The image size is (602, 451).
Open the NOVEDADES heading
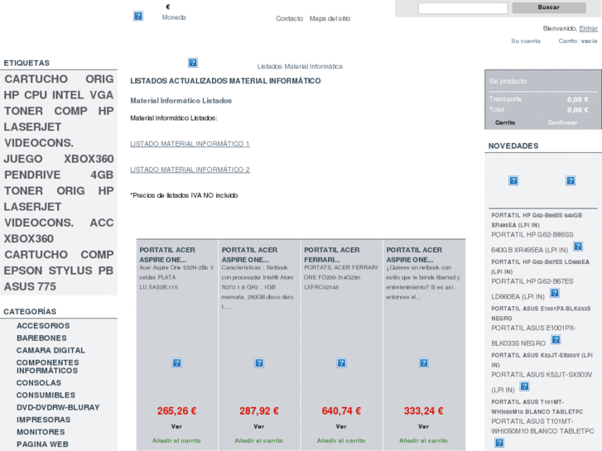click(x=513, y=146)
